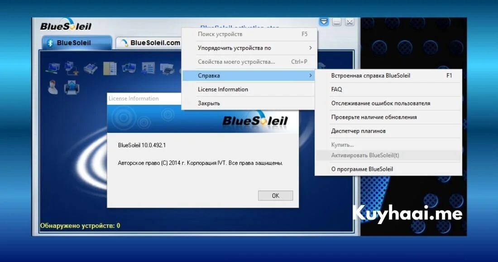The image size is (498, 262).
Task: Select 'Активировать BlueSoleil(t)' submenu entry
Action: [388, 155]
